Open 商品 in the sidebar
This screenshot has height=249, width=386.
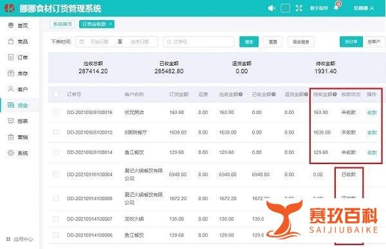tap(18, 41)
